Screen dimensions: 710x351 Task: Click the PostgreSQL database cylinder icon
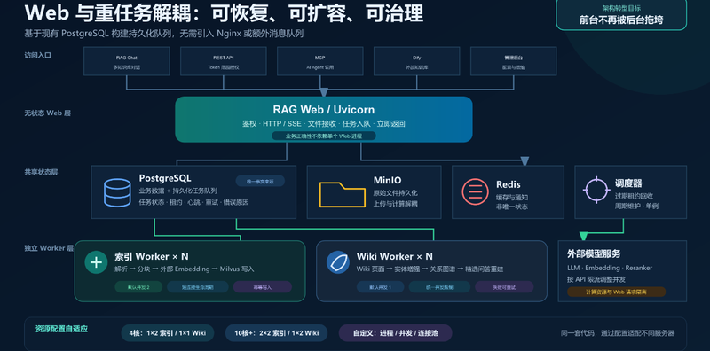117,192
